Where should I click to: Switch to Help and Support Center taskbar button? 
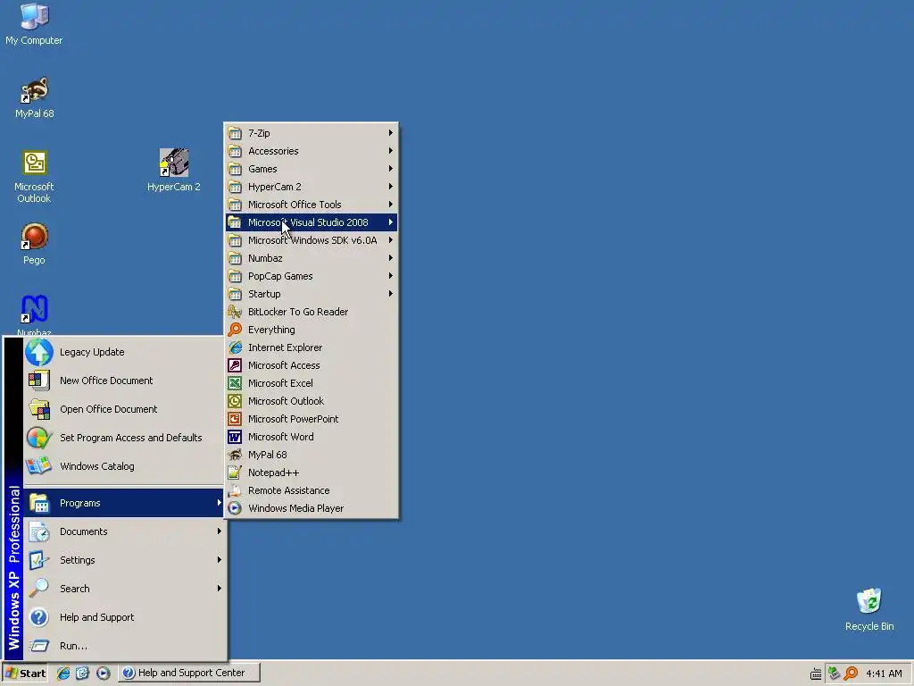(189, 673)
